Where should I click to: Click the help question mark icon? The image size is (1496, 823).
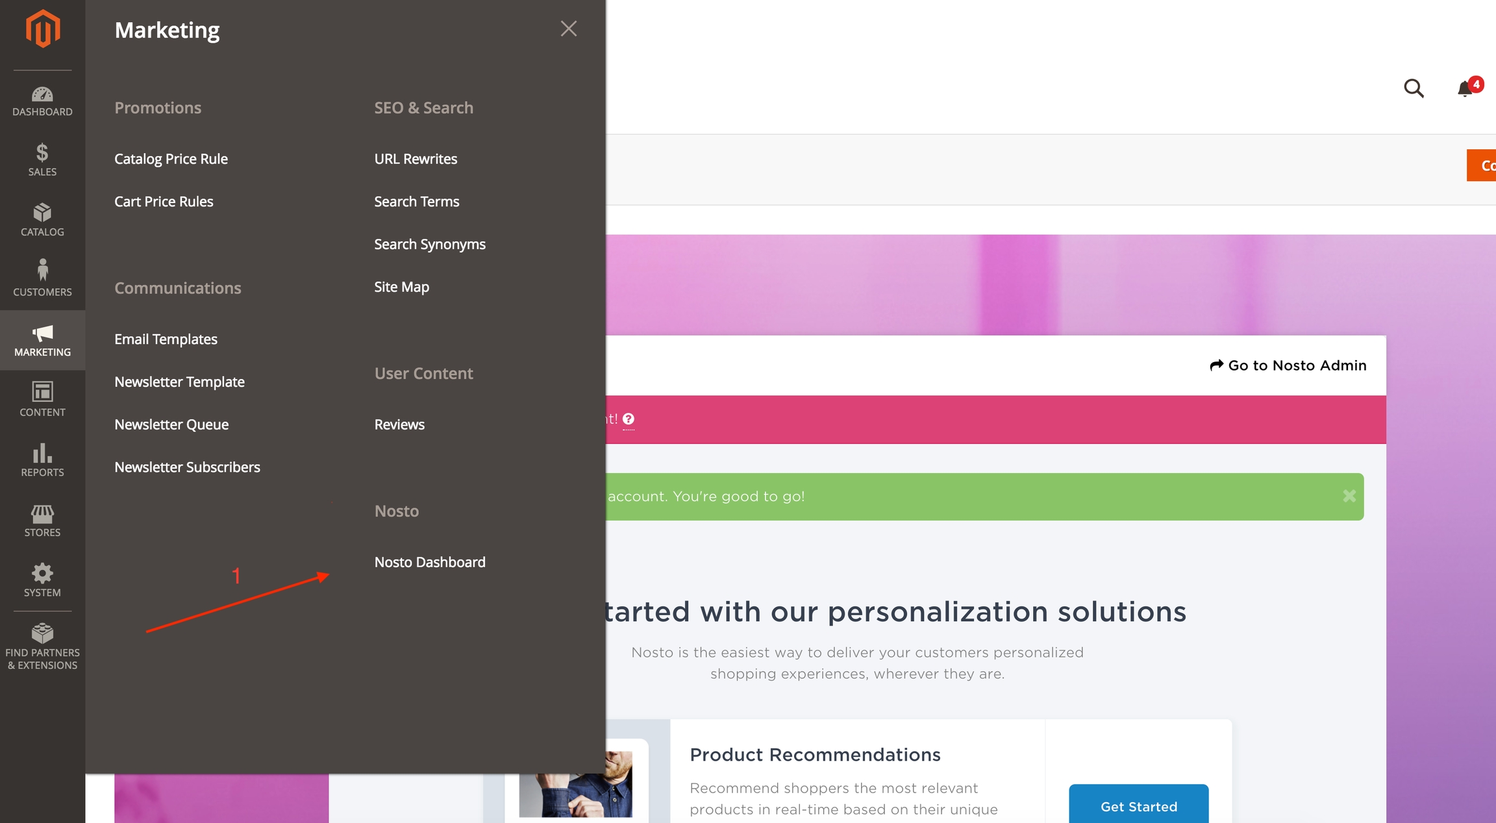629,419
